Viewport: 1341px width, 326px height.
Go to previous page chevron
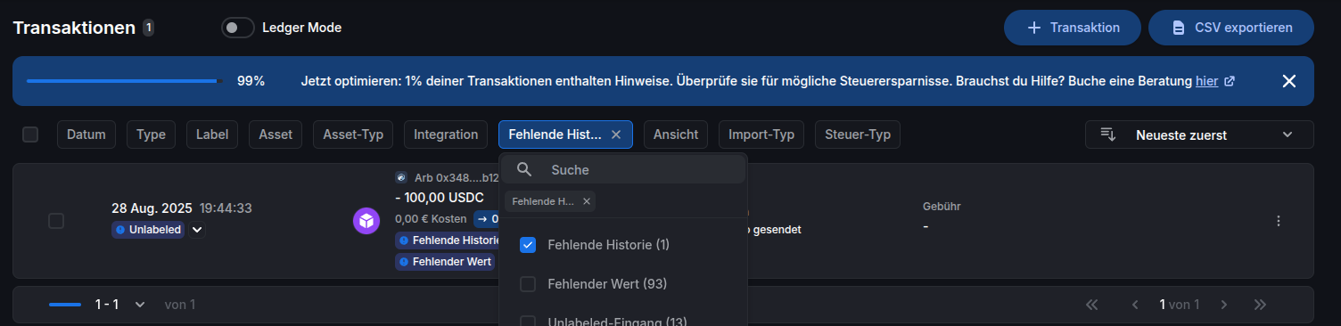point(1135,305)
